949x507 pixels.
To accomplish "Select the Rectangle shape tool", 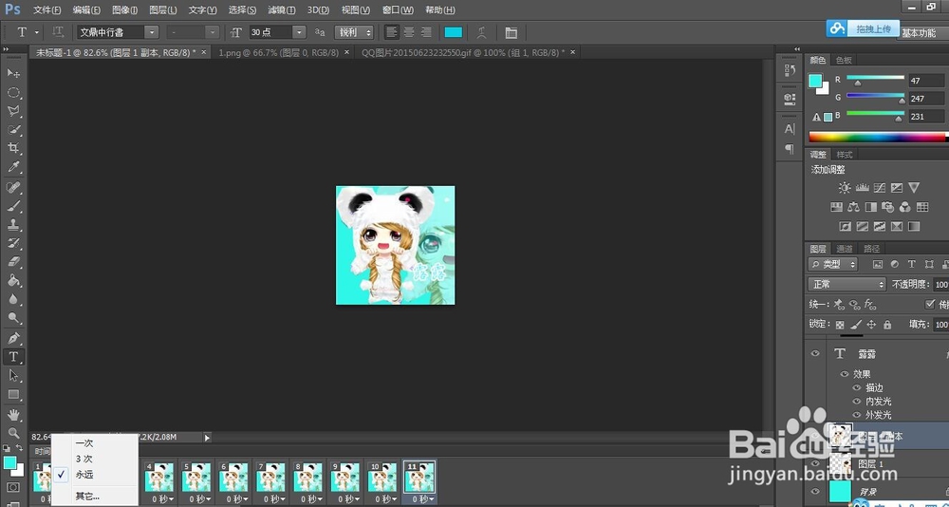I will click(x=13, y=394).
